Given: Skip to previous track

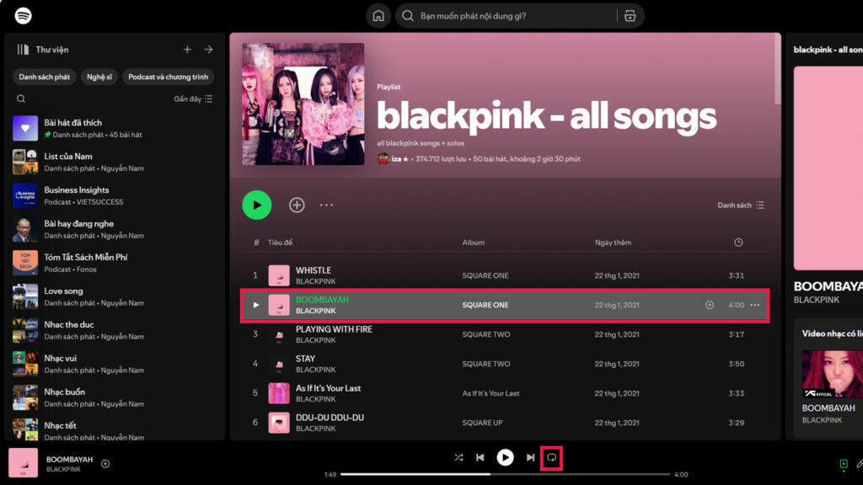Looking at the screenshot, I should [480, 457].
